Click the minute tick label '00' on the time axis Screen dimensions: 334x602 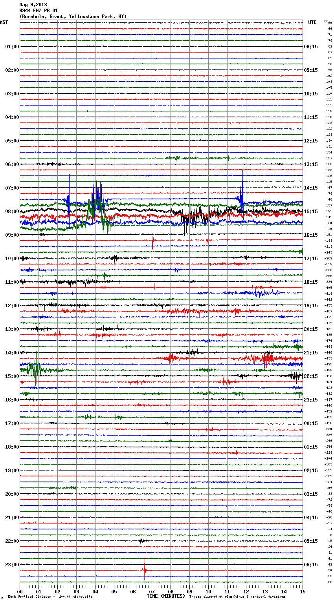coord(20,591)
